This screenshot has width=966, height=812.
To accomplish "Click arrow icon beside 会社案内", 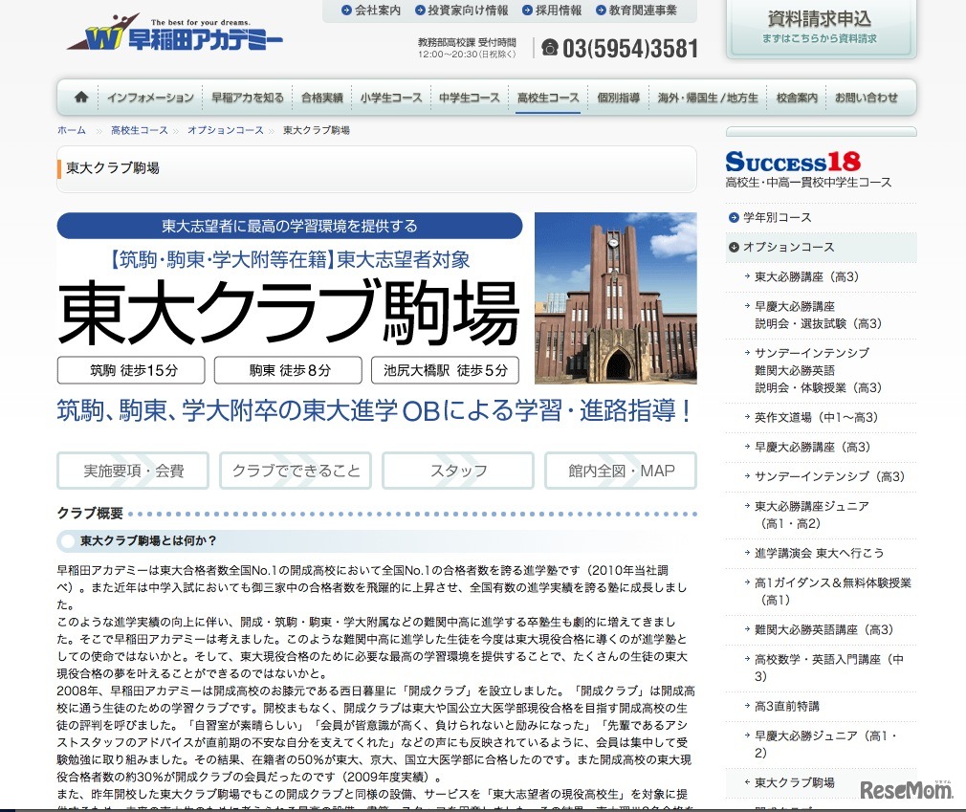I will 347,10.
